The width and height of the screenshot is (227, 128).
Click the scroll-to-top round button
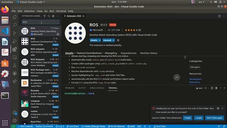coord(177,78)
